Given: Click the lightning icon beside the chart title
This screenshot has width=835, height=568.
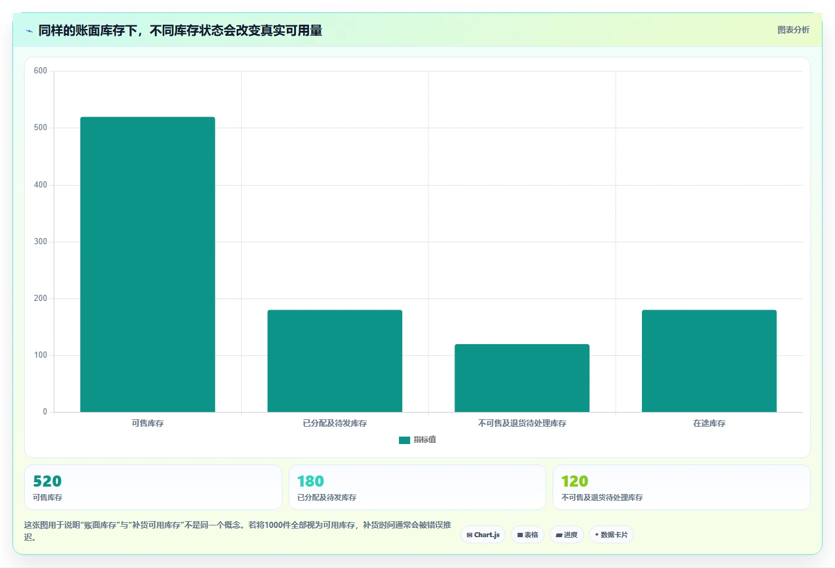Looking at the screenshot, I should 29,31.
